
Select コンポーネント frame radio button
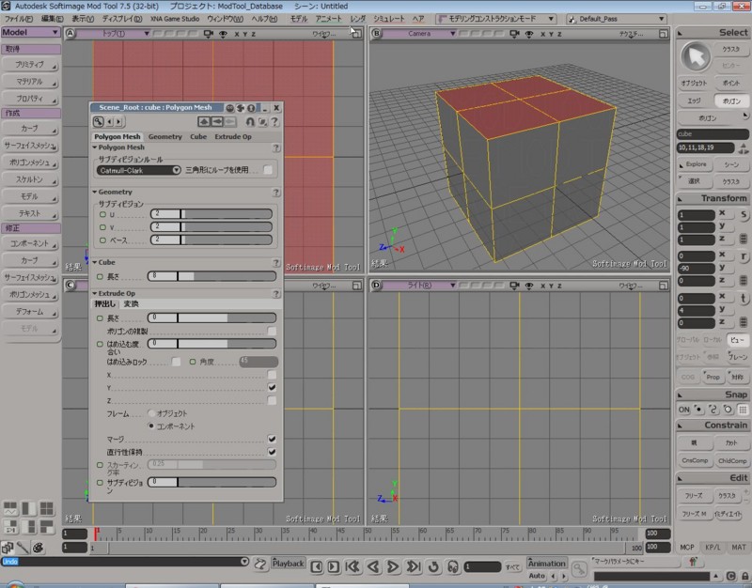coord(151,426)
